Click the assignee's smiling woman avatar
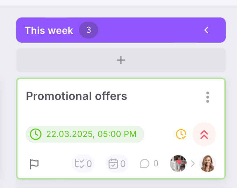This screenshot has height=188, width=237. (x=208, y=164)
